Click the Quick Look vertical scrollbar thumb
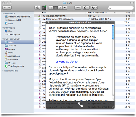Screen dimensions: 136x117 (113, 32)
